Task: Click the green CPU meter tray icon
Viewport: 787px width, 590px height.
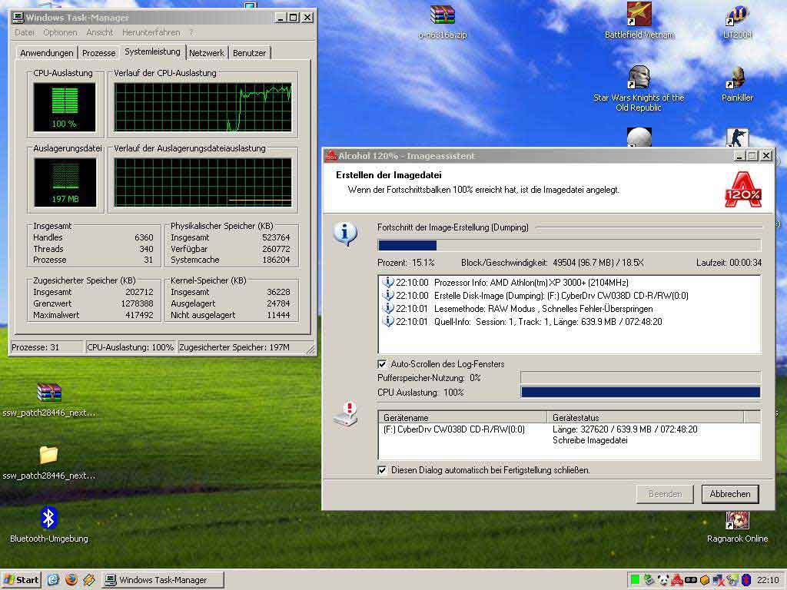Action: [635, 580]
